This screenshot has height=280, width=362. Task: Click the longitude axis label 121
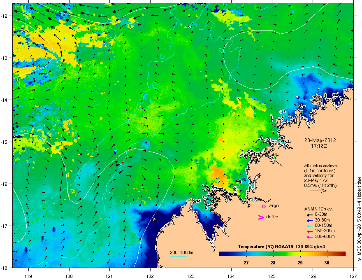(x=110, y=276)
